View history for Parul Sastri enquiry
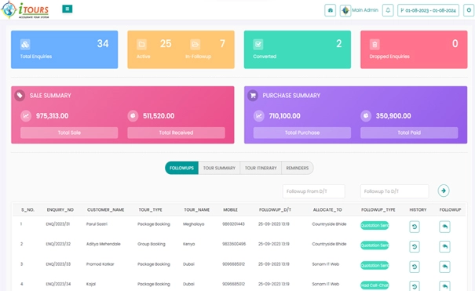This screenshot has height=291, width=475. point(415,227)
